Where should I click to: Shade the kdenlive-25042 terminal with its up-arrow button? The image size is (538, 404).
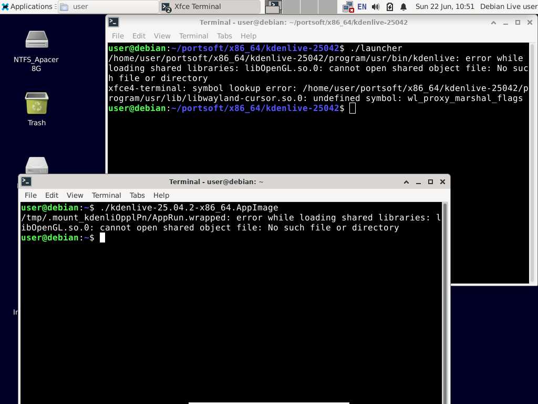tap(493, 23)
